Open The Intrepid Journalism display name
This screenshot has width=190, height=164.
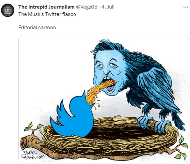(46, 7)
